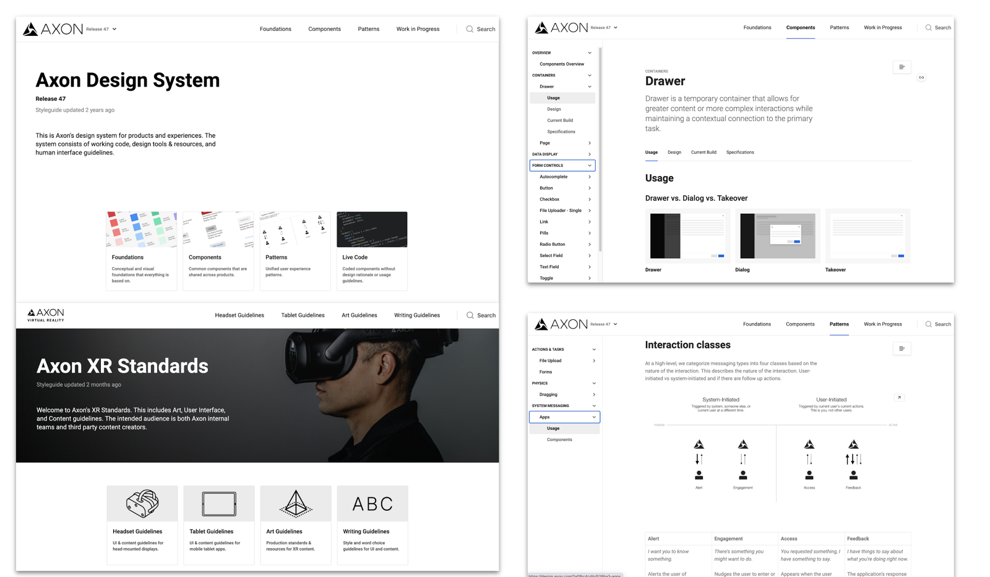Select Components Overview in the sidebar
This screenshot has height=577, width=990.
coord(562,64)
